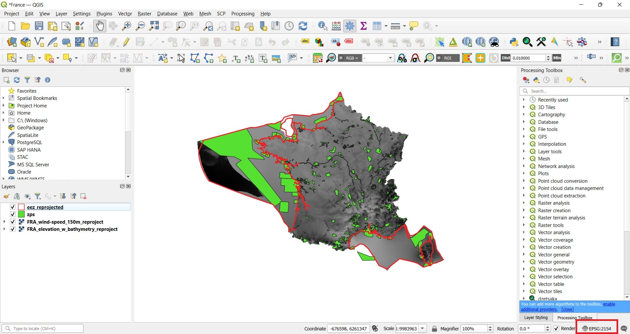Select the Identify Features tool
The height and width of the screenshot is (334, 630).
click(323, 26)
